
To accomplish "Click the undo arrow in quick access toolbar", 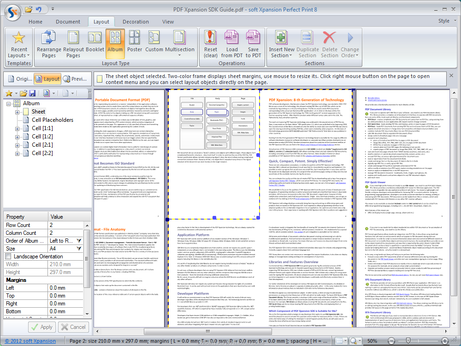I will (39, 9).
